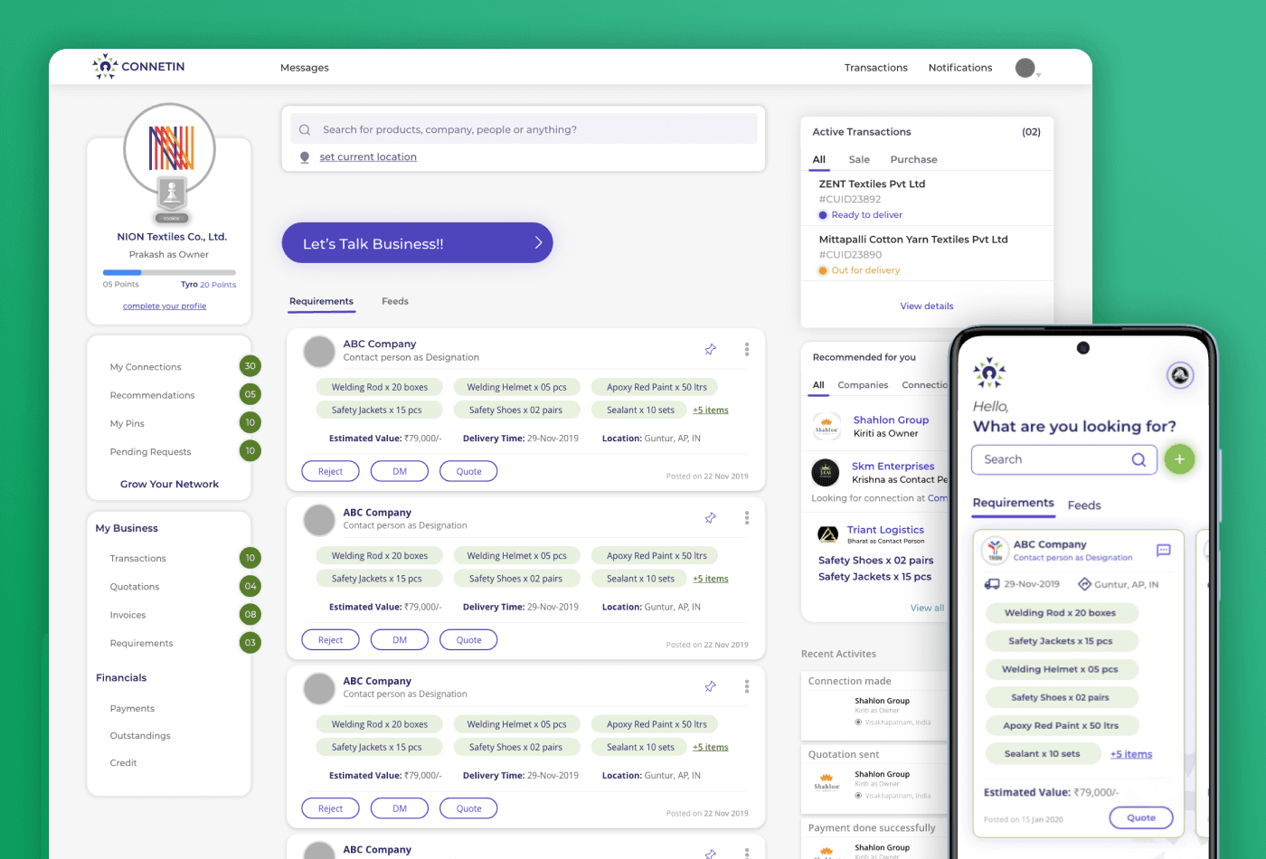Select the Requirements tab on desktop
This screenshot has width=1266, height=859.
[321, 301]
